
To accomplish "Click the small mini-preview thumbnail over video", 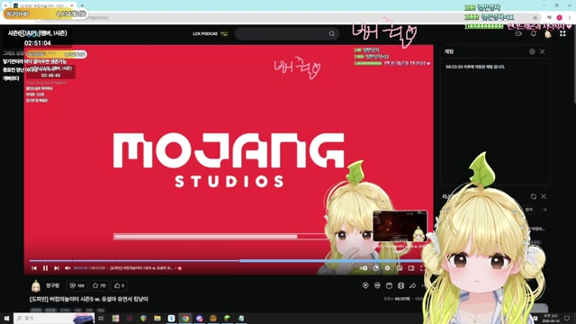I will coord(400,226).
